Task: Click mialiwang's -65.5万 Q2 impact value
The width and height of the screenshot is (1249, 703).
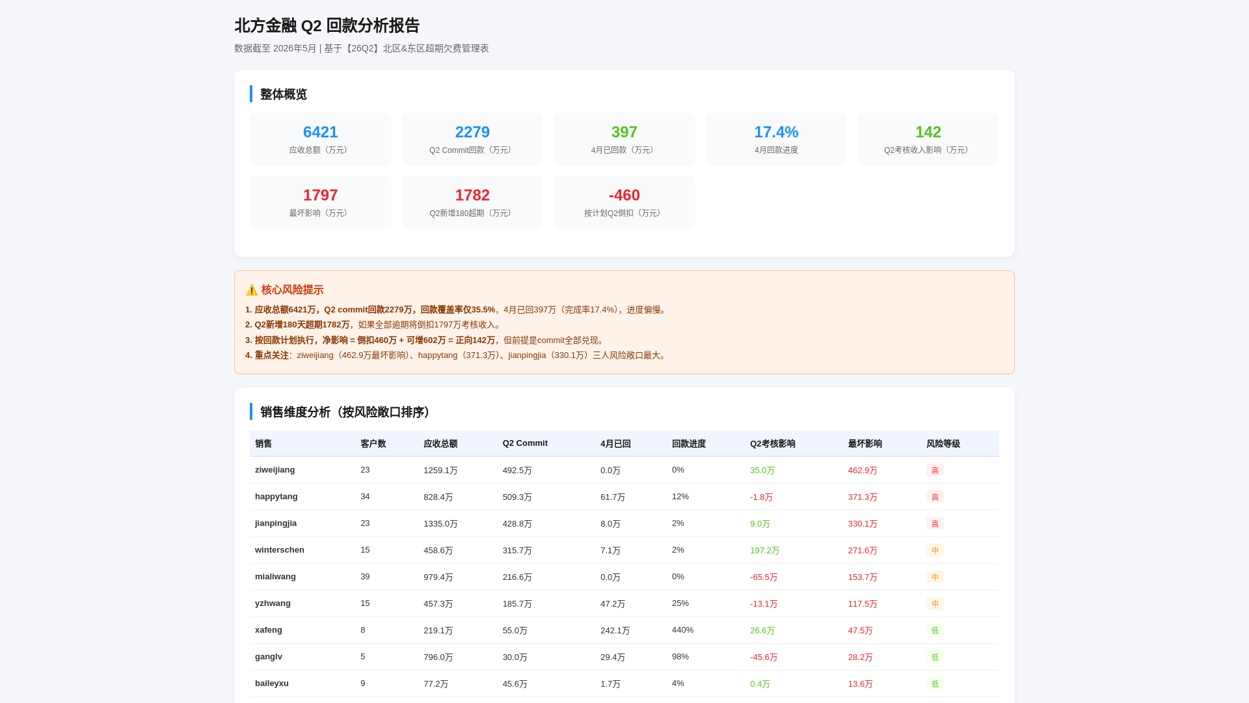Action: point(764,577)
